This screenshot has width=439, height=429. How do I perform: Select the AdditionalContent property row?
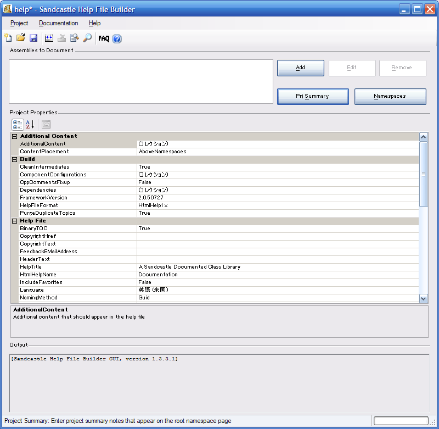pyautogui.click(x=218, y=144)
